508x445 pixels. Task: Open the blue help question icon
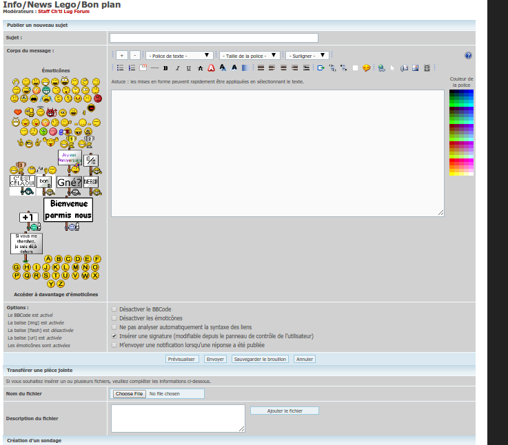point(468,55)
